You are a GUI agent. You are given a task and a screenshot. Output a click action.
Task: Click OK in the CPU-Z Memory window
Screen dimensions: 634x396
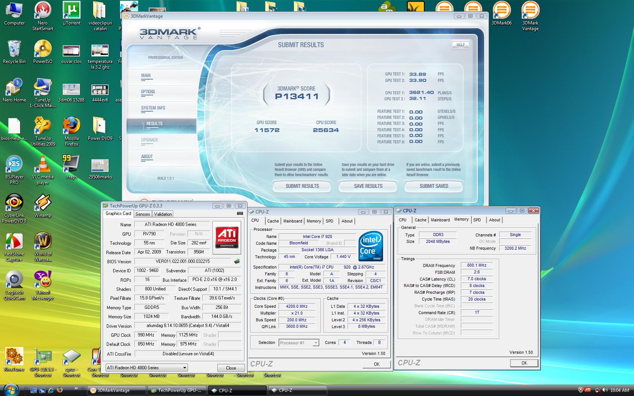(524, 363)
